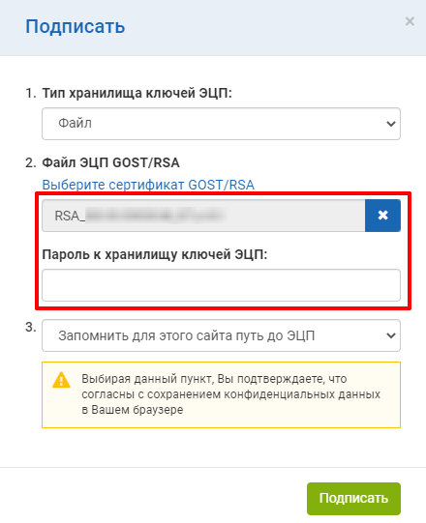Click the confidential data warning message text
426x523 pixels.
[x=230, y=394]
